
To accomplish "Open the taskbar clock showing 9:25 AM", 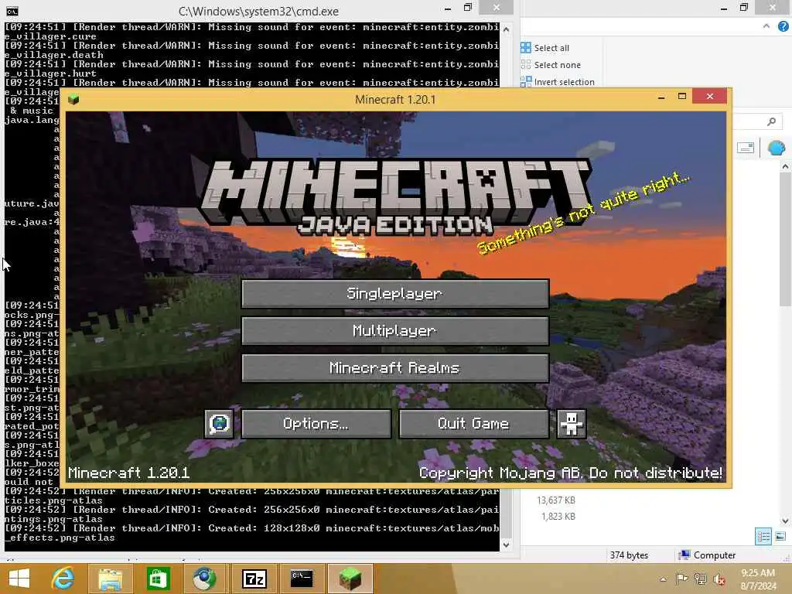I will click(758, 579).
